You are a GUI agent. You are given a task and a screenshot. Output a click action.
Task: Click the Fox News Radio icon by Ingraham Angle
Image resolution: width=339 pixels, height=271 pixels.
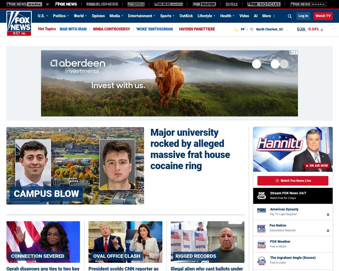(262, 261)
